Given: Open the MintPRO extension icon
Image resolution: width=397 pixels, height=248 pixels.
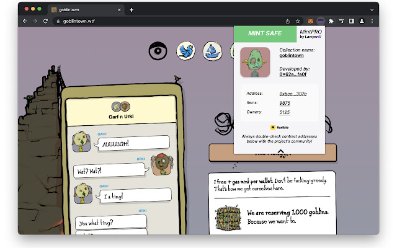Looking at the screenshot, I should pyautogui.click(x=321, y=21).
